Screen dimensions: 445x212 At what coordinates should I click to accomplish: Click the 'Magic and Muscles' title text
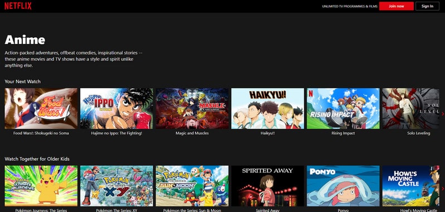(192, 133)
